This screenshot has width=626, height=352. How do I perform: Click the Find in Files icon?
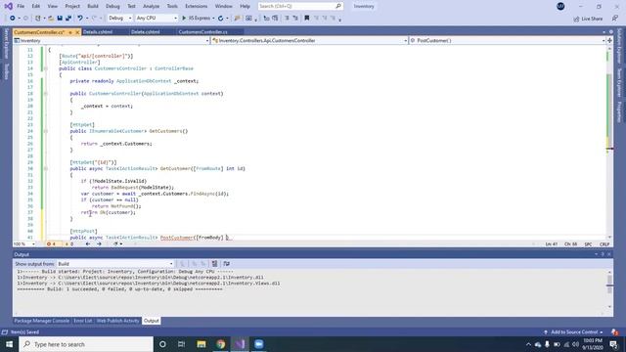pos(237,18)
